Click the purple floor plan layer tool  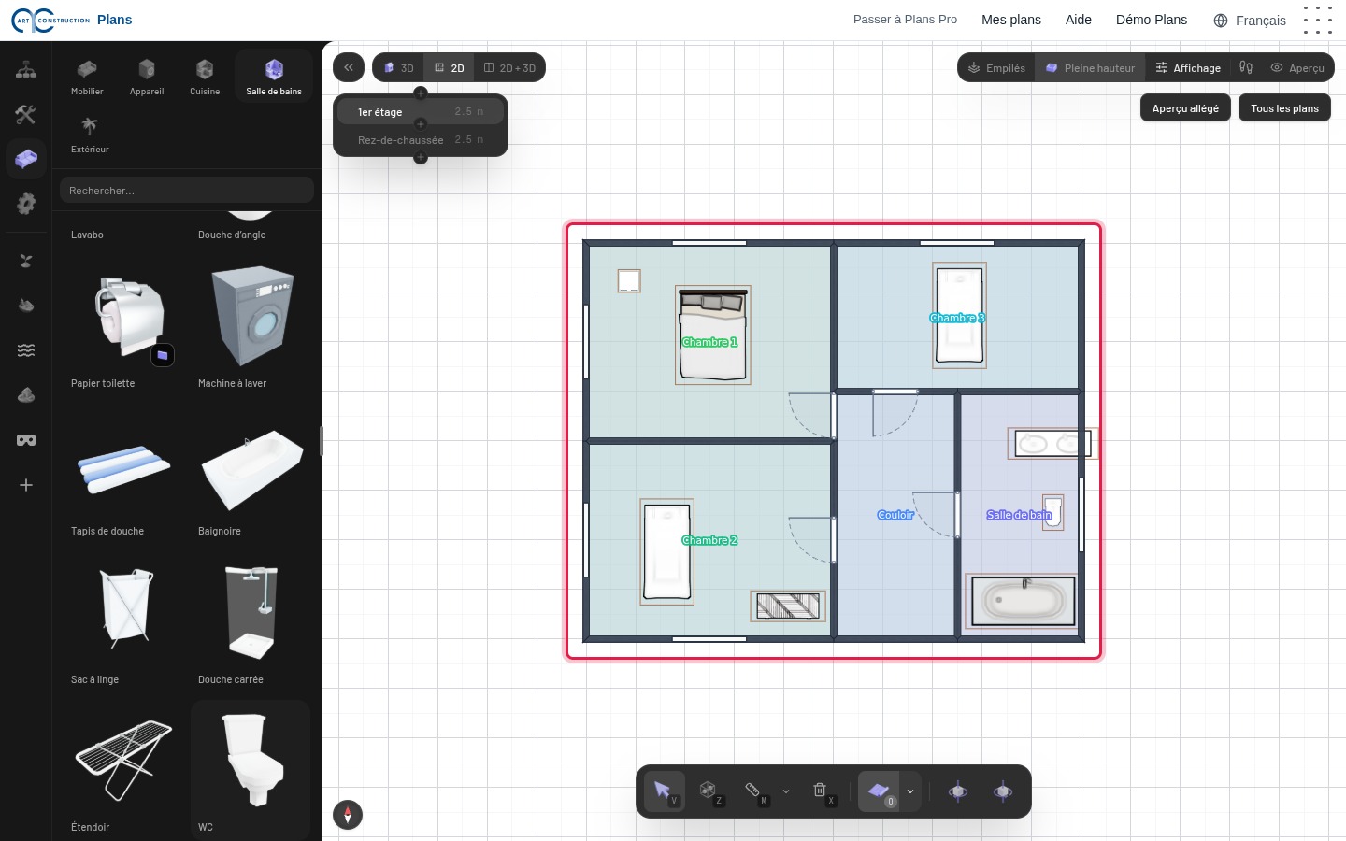[x=879, y=791]
